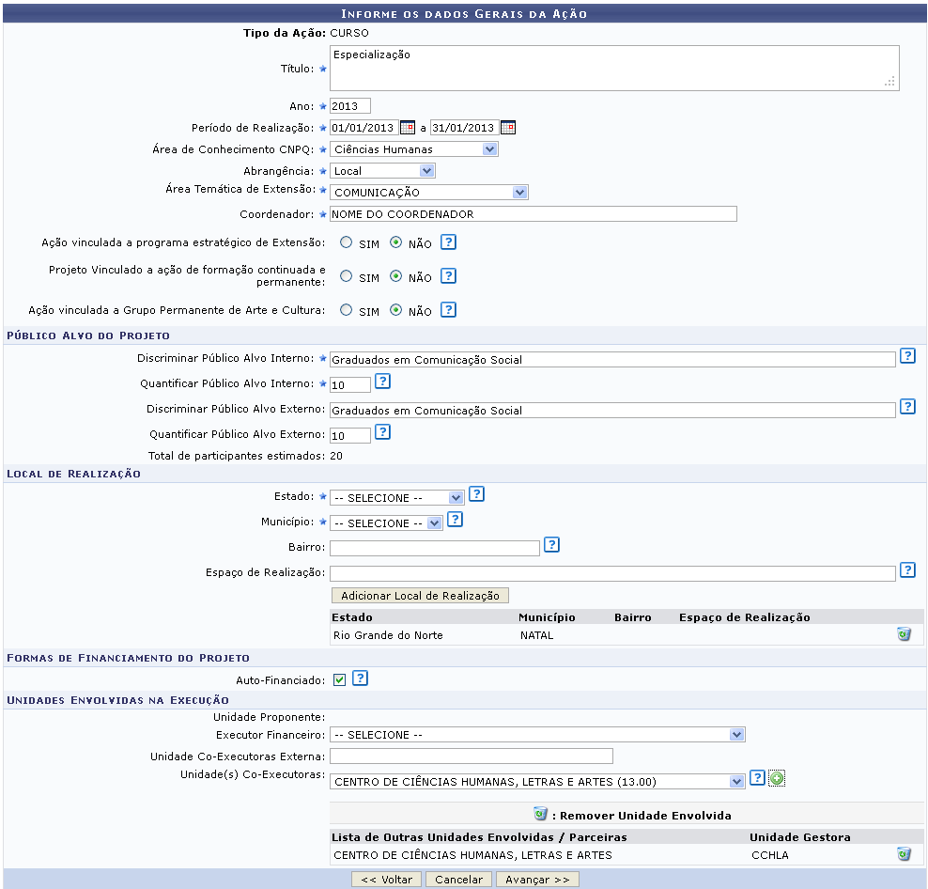The height and width of the screenshot is (889, 928).
Task: Click the start date field 01/01/2013
Action: click(x=363, y=128)
